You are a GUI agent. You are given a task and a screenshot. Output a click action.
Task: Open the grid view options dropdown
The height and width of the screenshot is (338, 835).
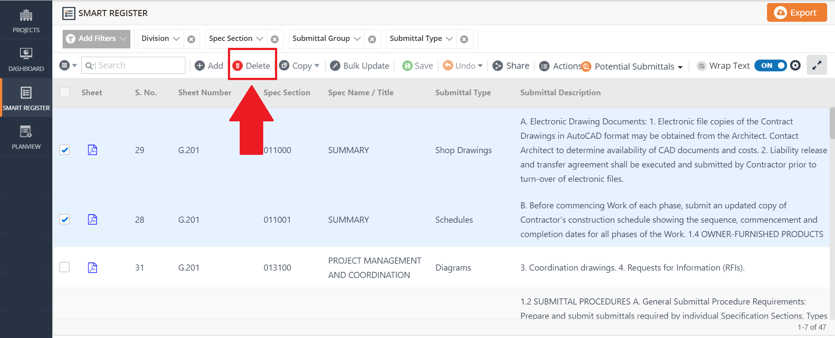[68, 66]
